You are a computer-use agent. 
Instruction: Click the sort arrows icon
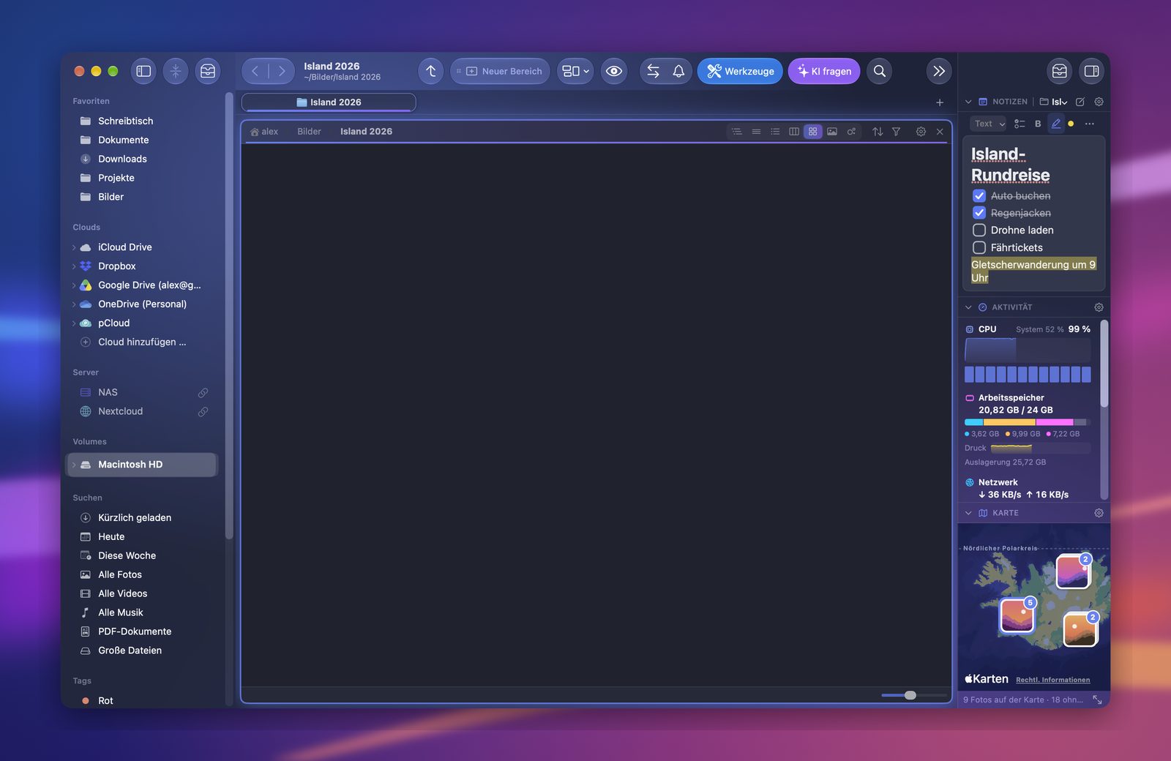pos(878,132)
